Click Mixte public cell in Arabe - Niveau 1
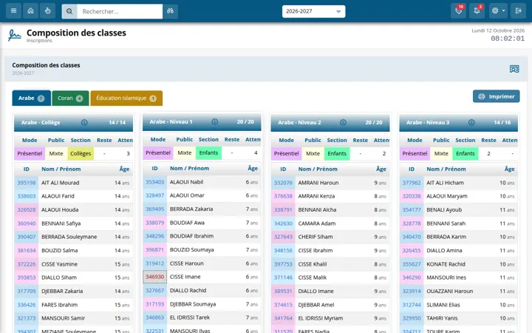The height and width of the screenshot is (333, 532). (185, 152)
